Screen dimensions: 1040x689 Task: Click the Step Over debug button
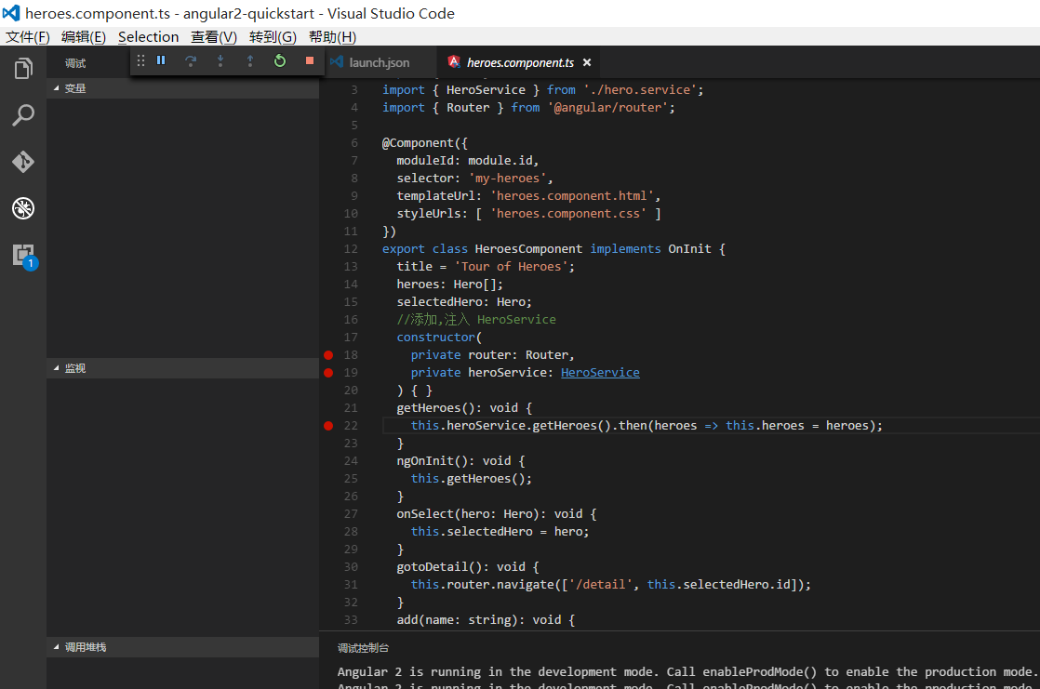(191, 61)
